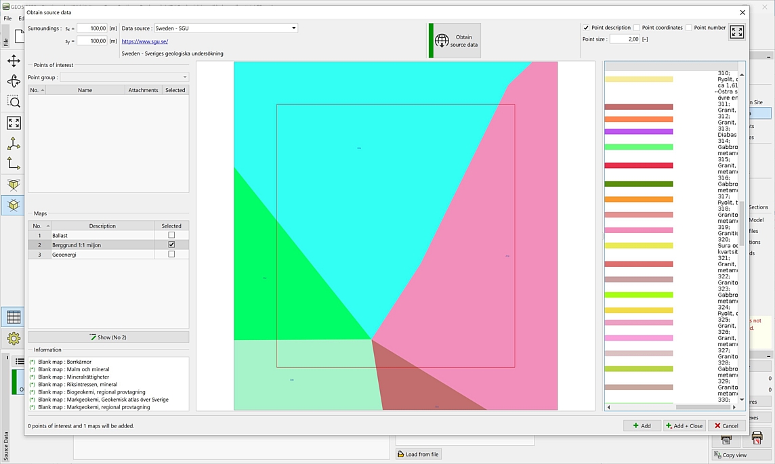Click the fit-to-view icon beside Point number

pyautogui.click(x=736, y=33)
